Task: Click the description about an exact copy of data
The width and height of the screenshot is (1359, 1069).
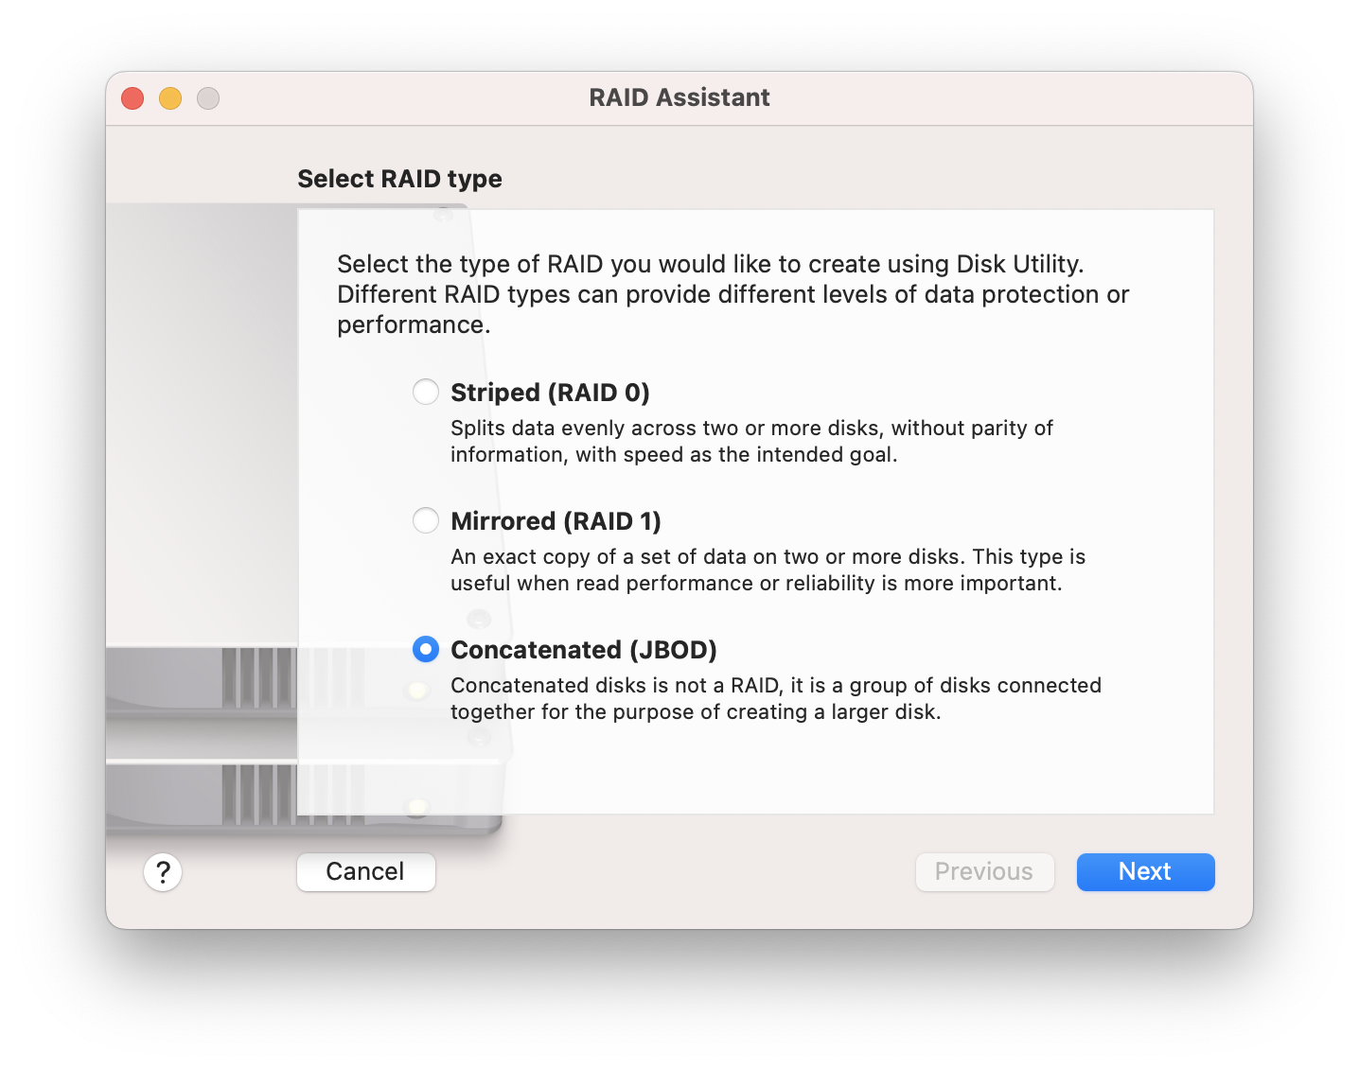Action: click(x=768, y=570)
